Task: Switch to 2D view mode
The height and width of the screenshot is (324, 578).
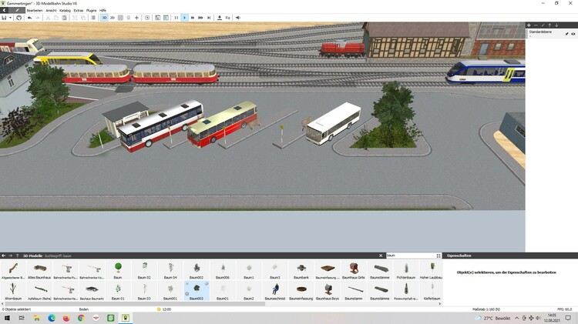Action: (113, 17)
